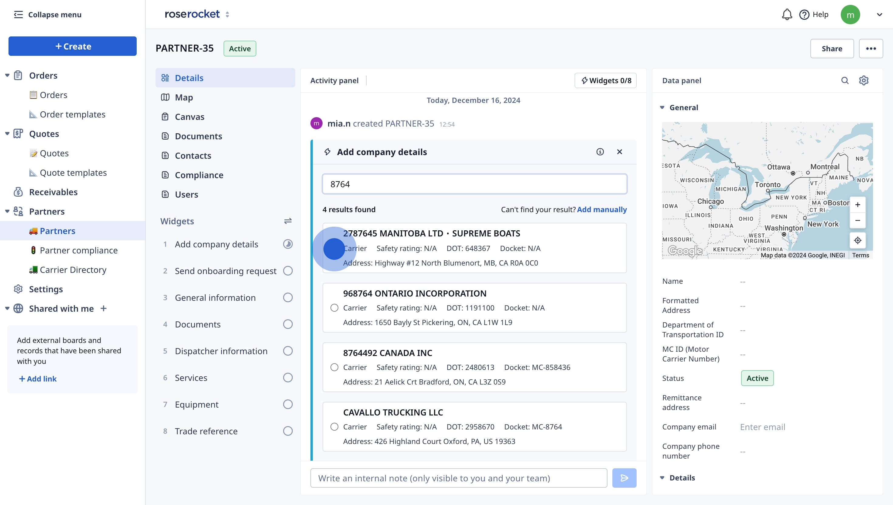893x505 pixels.
Task: Open Carrier Directory
Action: click(73, 269)
